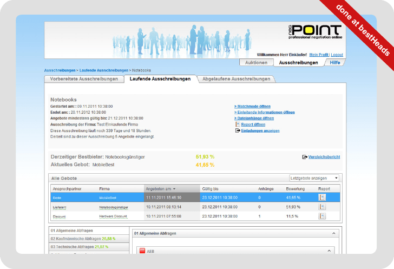Viewport: 394px width, 269px height.
Task: Click the Firma column header
Action: 104,189
